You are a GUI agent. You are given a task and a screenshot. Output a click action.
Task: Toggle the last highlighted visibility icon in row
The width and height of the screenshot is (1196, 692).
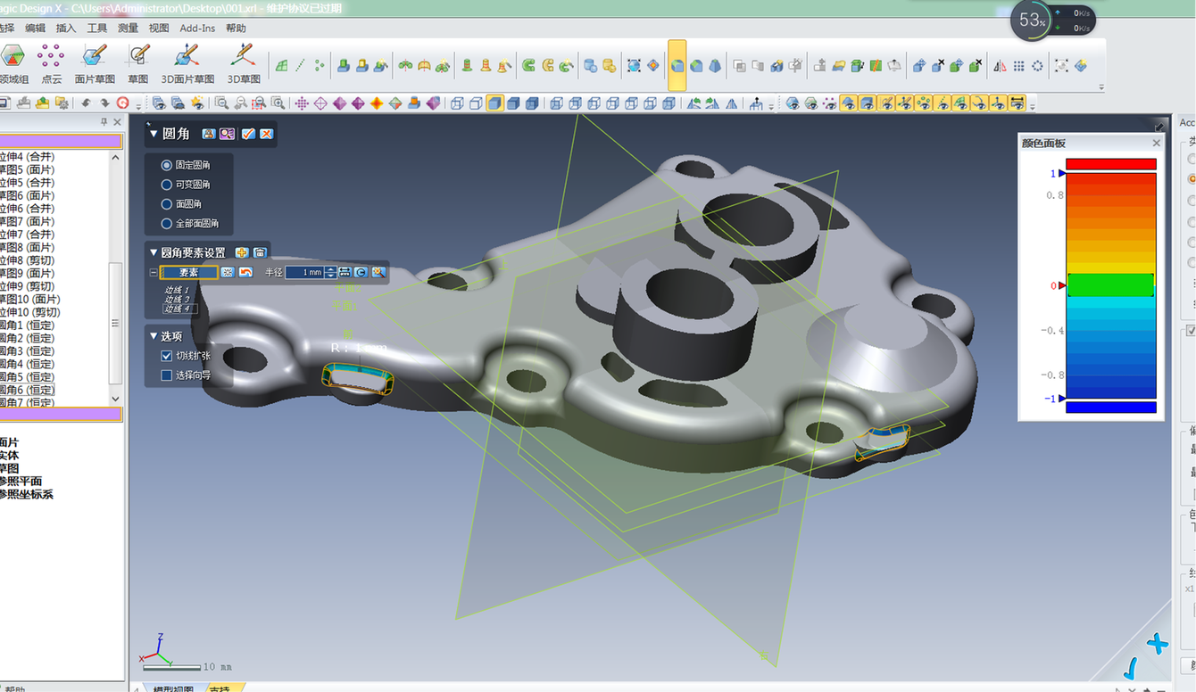(1017, 103)
